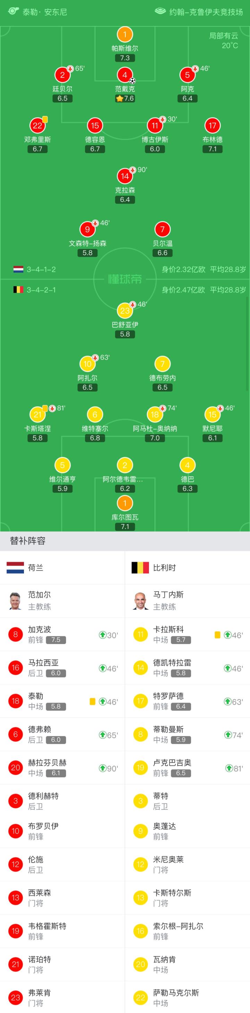Tap 克拉森's 6.4 rating badge
The height and width of the screenshot is (1013, 250).
pos(125,200)
